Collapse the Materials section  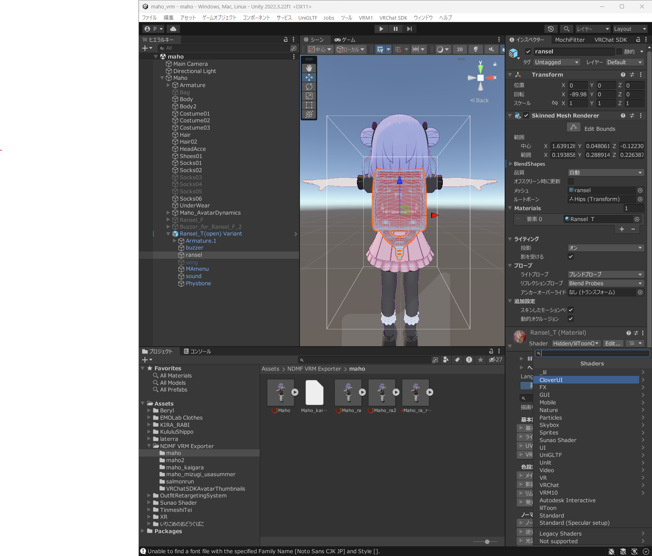click(x=510, y=208)
